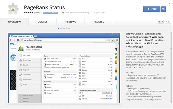Image resolution: width=173 pixels, height=109 pixels.
Task: Click the IP address 74.207.254.42
Action: [107, 93]
